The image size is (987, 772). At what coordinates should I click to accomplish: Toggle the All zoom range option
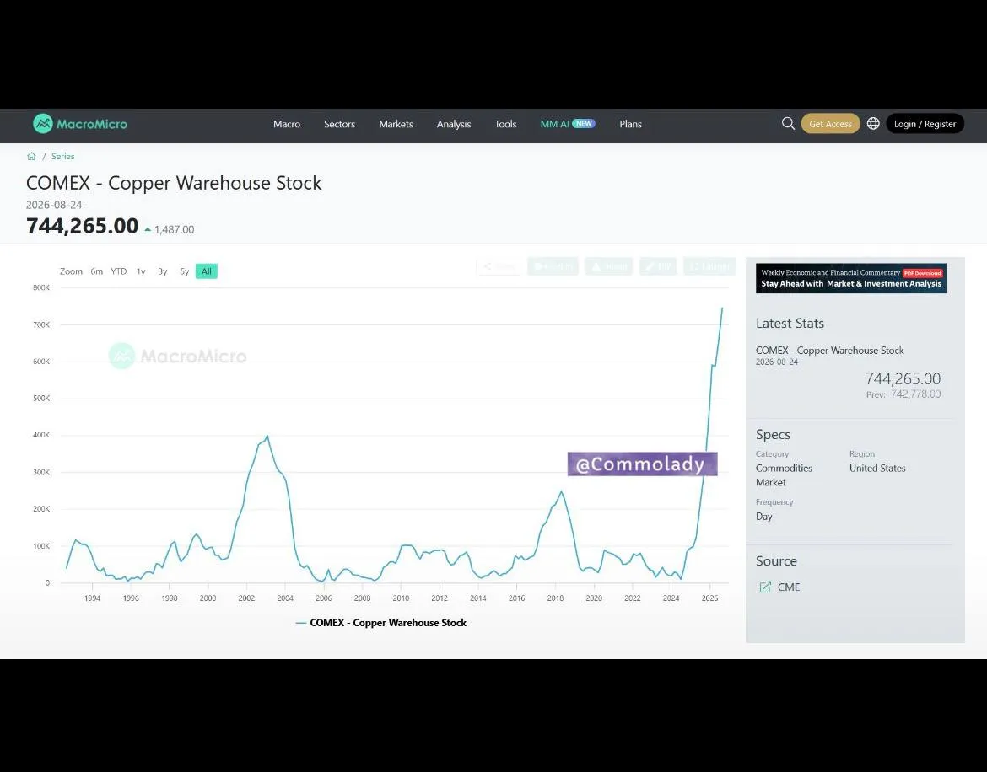pyautogui.click(x=207, y=271)
